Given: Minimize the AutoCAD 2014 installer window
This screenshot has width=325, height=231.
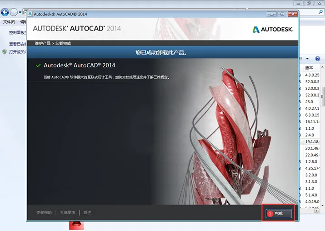Looking at the screenshot, I should (272, 14).
